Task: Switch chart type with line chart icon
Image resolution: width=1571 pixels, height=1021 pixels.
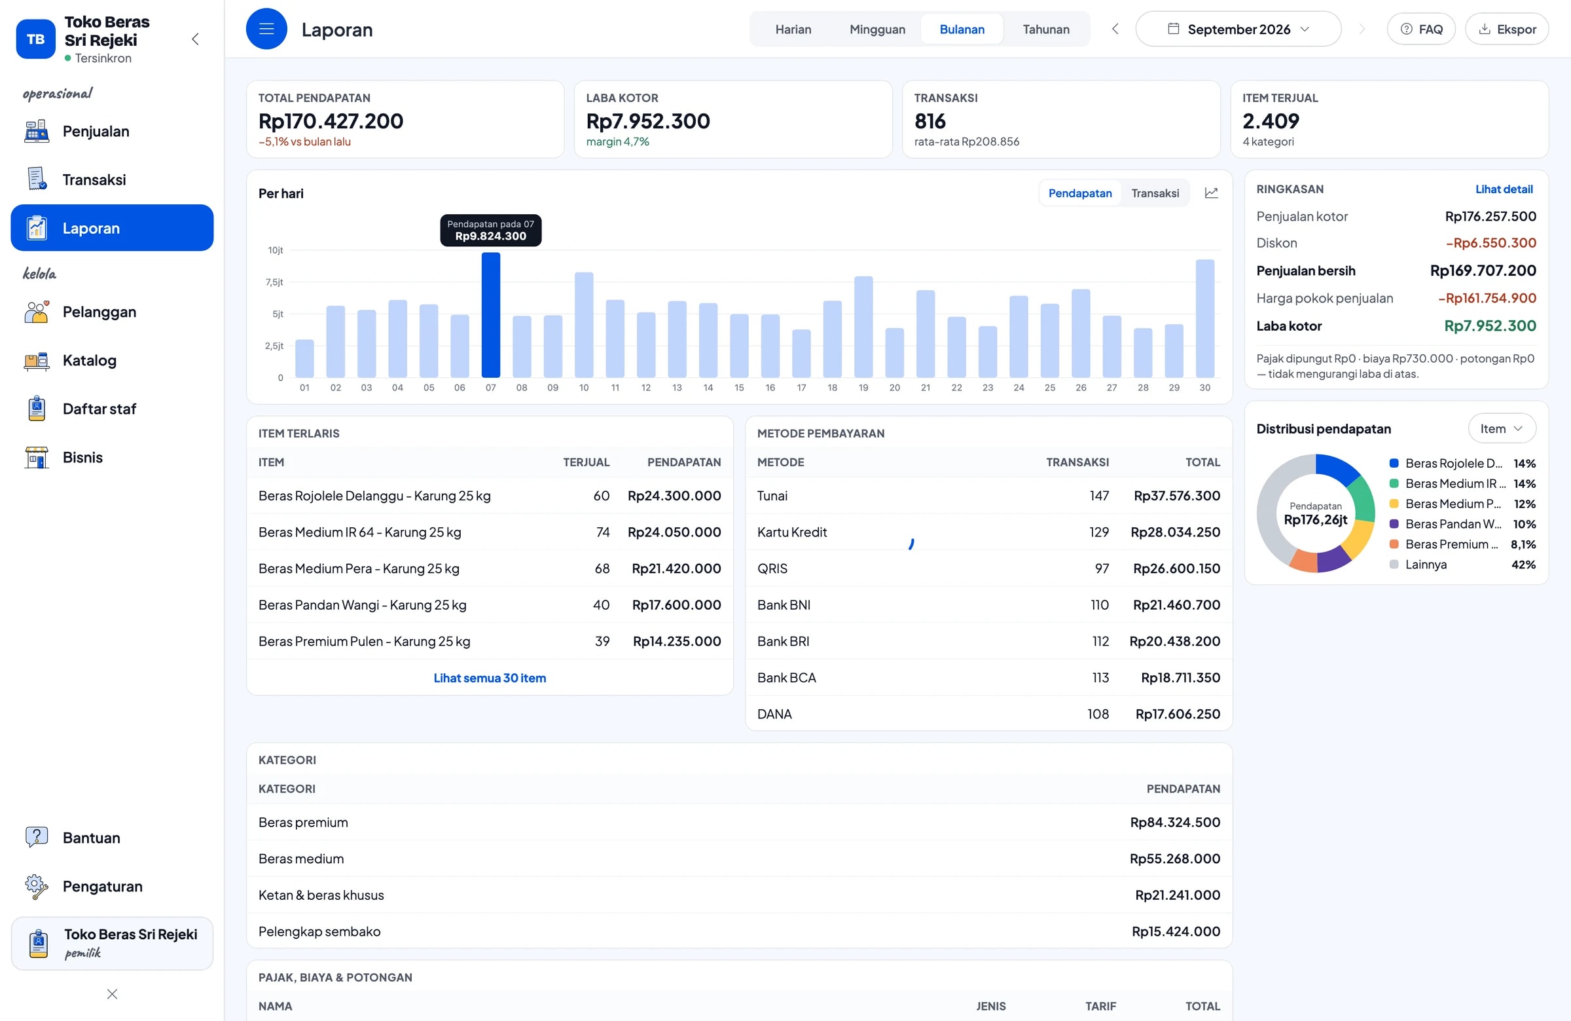Action: pos(1211,193)
